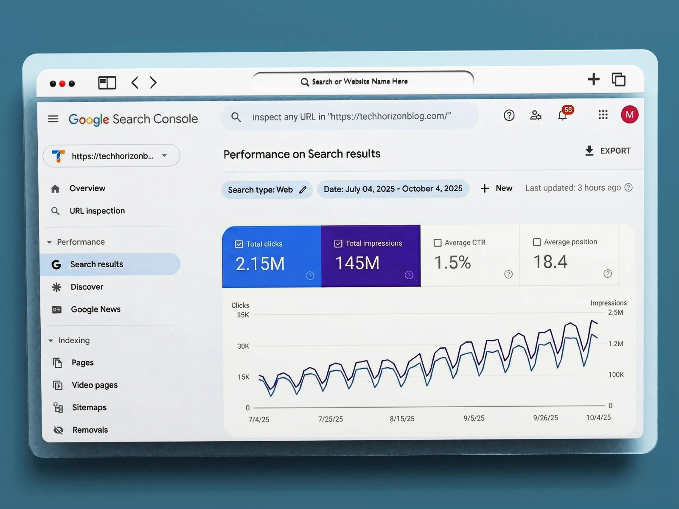
Task: Open the Date range filter chip
Action: click(x=393, y=189)
